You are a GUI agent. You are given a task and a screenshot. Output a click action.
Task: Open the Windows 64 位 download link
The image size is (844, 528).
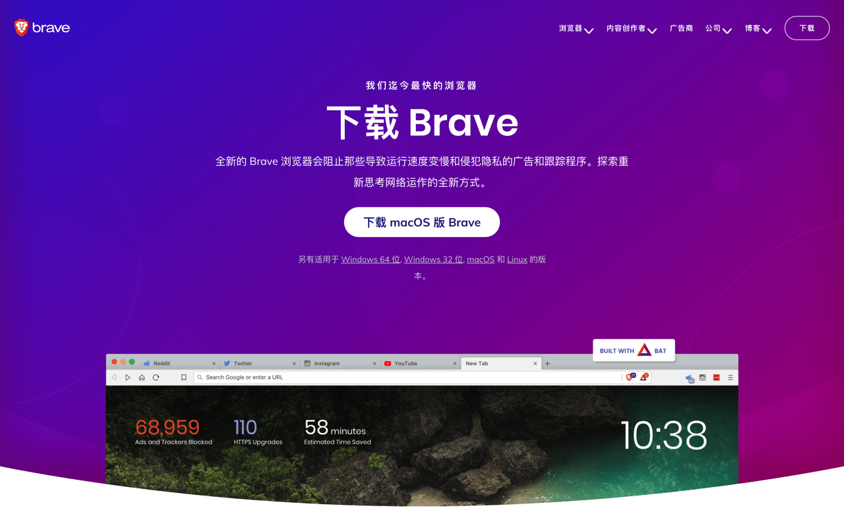coord(371,259)
